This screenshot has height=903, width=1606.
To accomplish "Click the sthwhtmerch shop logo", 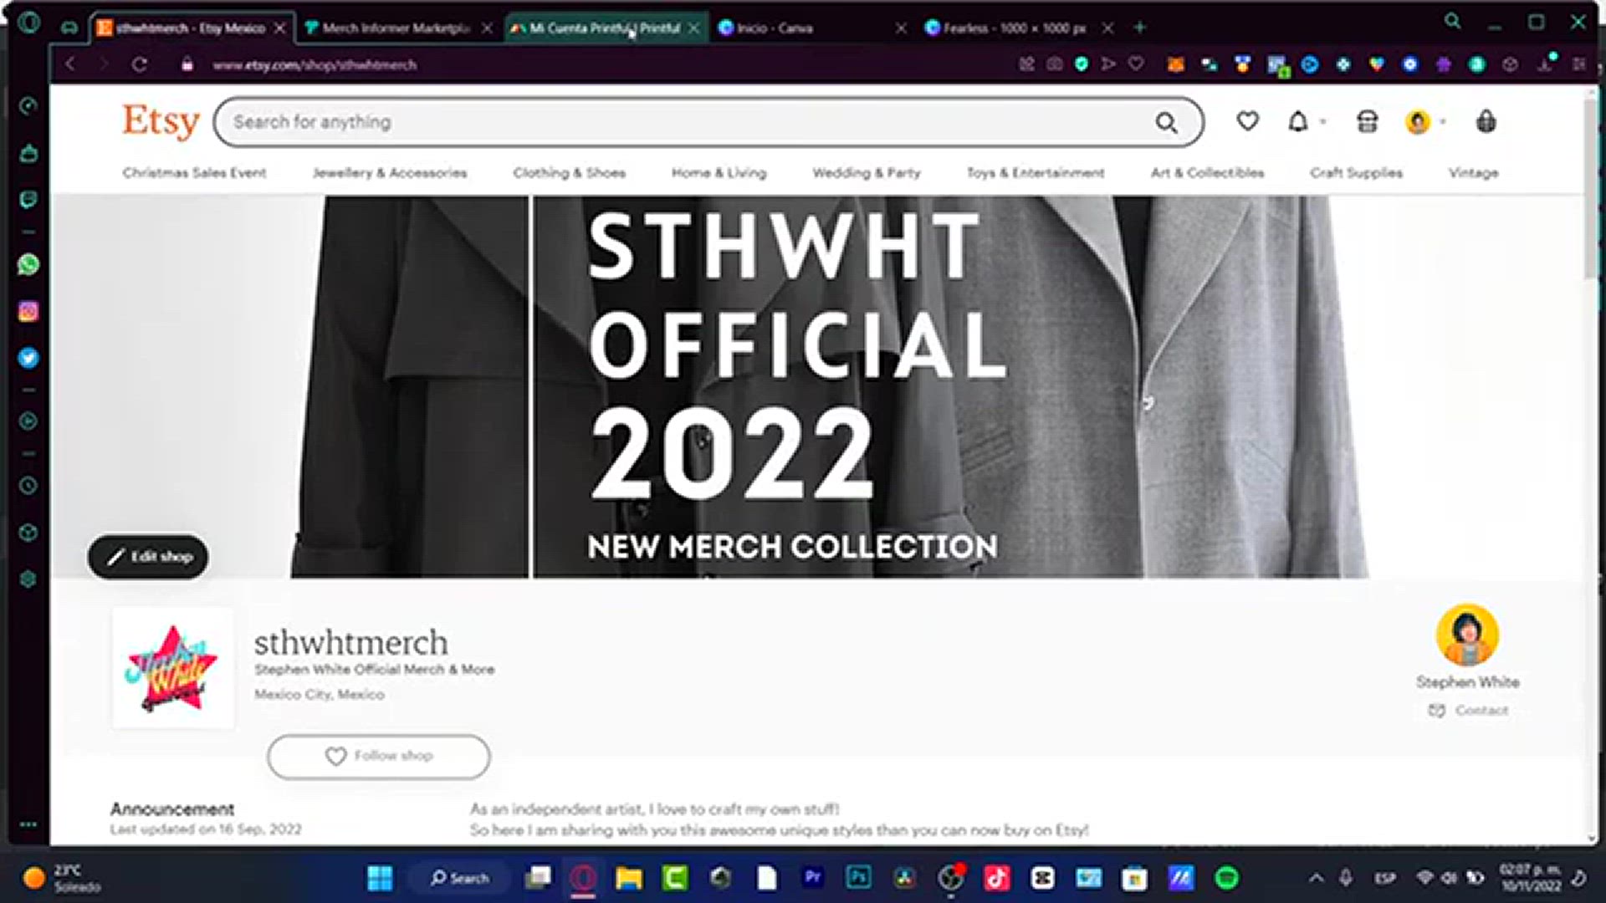I will [173, 668].
